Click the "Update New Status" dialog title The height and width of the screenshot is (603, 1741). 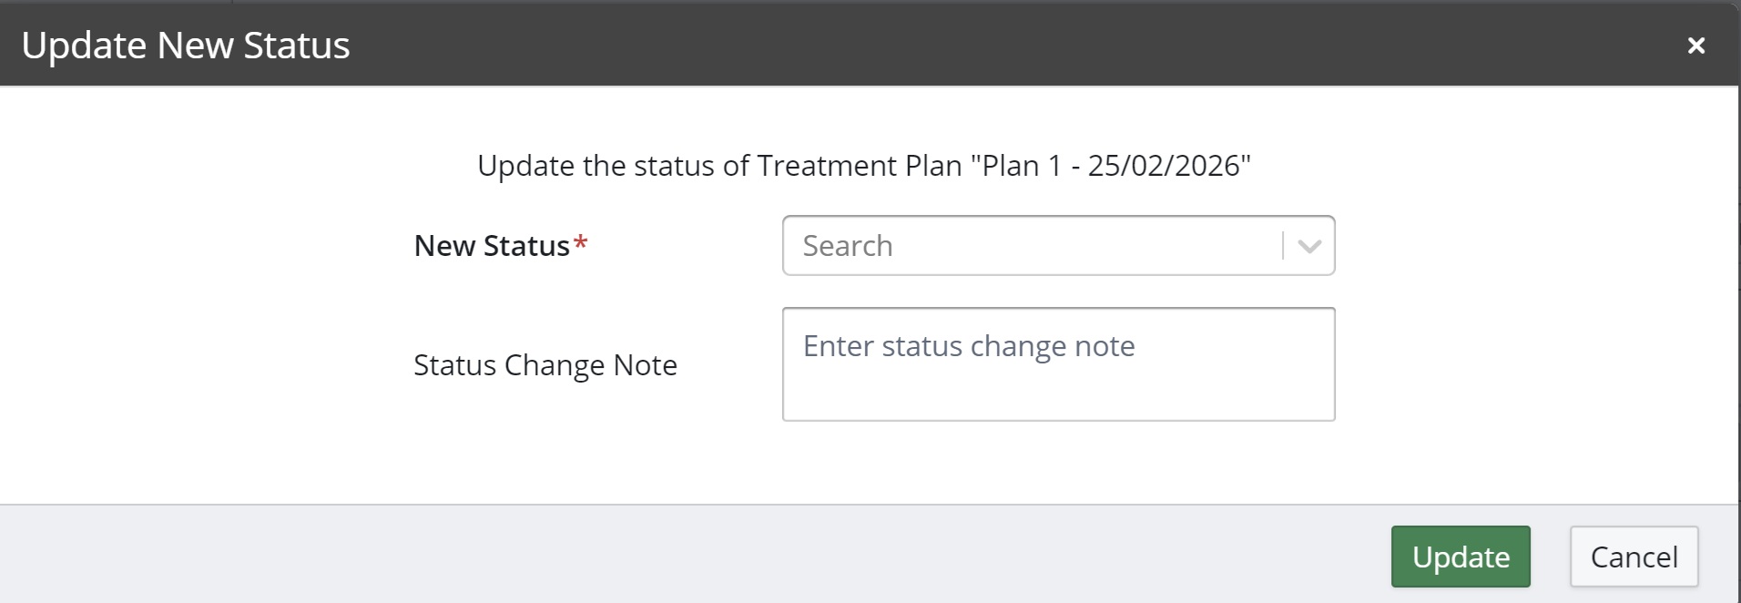186,46
